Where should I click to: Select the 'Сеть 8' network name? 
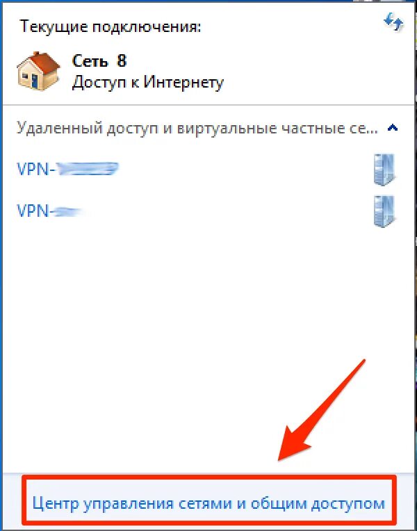point(99,61)
